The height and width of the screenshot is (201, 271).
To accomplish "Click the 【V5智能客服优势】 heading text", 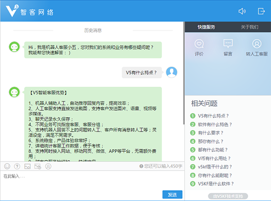I will pos(48,93).
